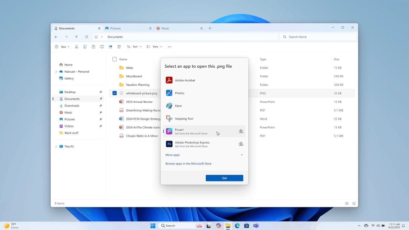Click the PC icon in address bar
The image size is (409, 230).
(x=96, y=37)
